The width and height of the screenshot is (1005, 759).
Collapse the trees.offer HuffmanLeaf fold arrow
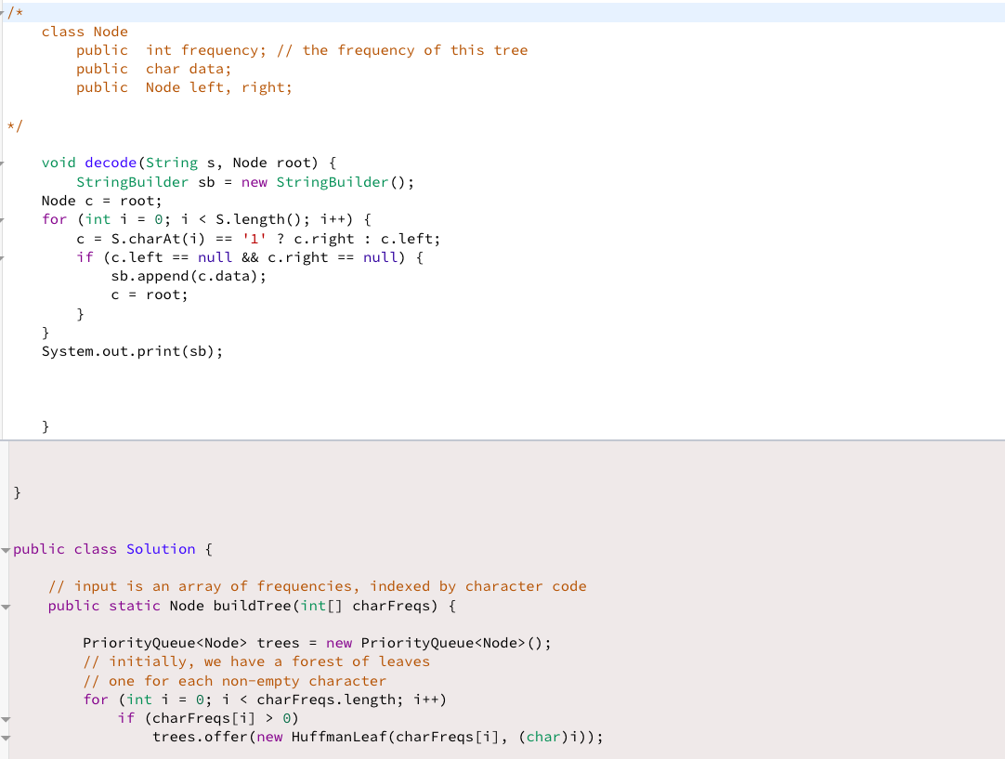coord(5,736)
